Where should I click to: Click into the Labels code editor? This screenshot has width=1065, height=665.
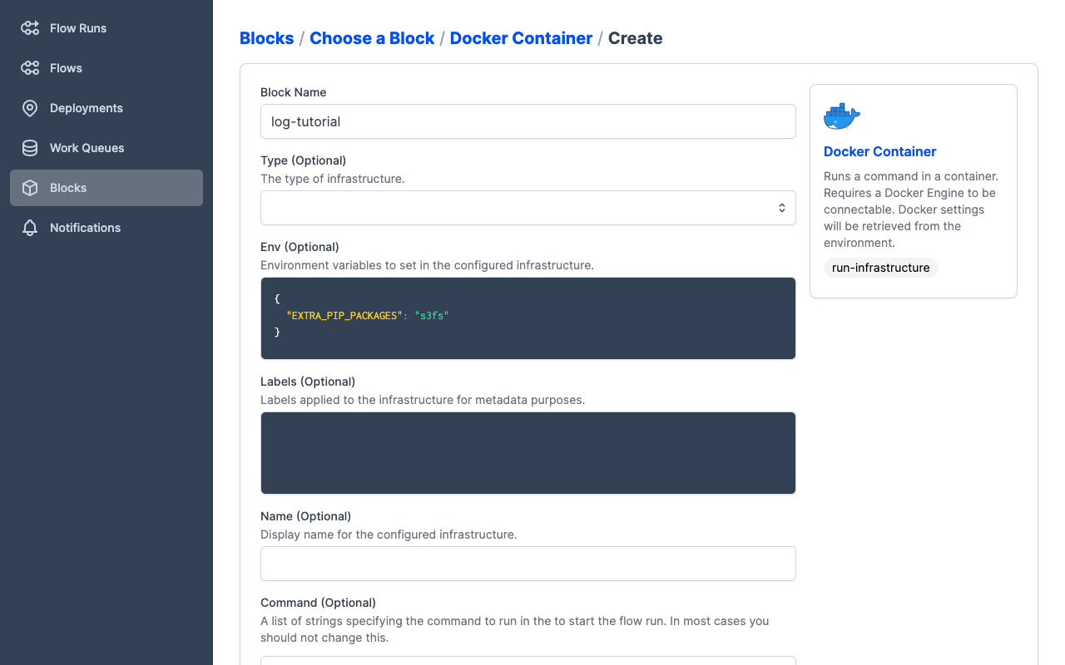(528, 453)
